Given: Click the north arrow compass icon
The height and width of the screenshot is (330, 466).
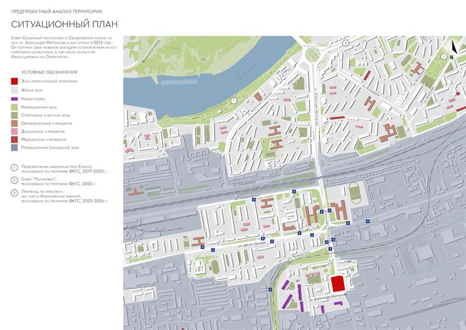Looking at the screenshot, I should point(452,47).
